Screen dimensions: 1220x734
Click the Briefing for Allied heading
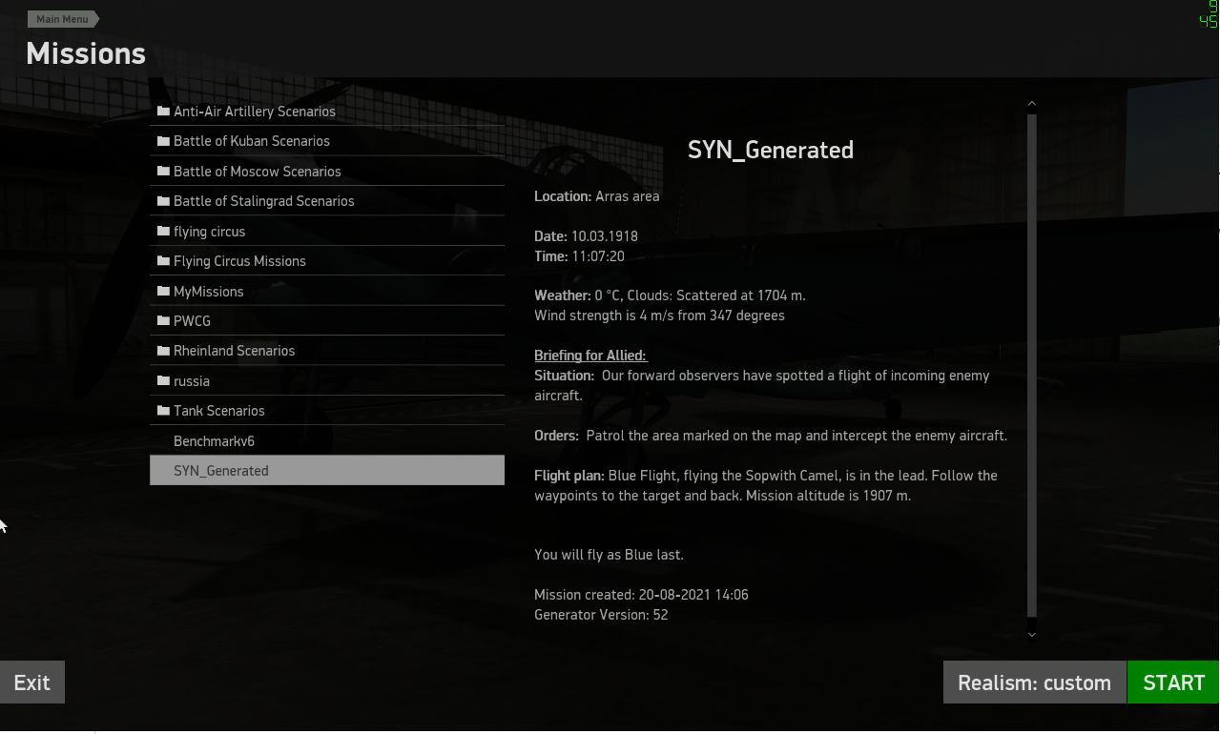[590, 356]
